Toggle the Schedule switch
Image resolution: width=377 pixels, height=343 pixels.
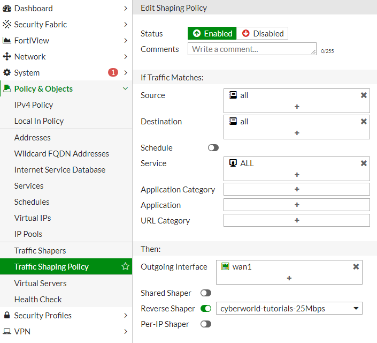click(x=213, y=148)
